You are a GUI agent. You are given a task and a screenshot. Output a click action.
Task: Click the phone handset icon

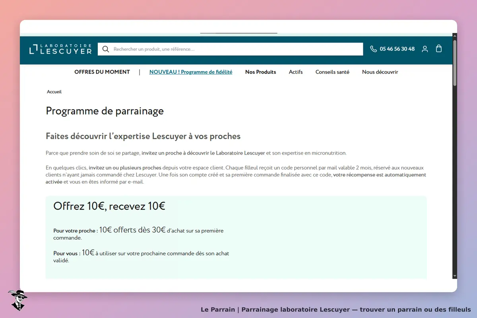pyautogui.click(x=373, y=49)
